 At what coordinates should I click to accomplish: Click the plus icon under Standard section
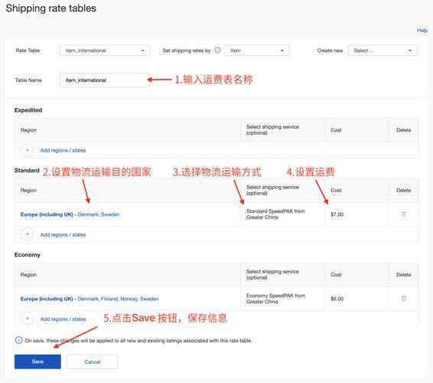pyautogui.click(x=27, y=234)
